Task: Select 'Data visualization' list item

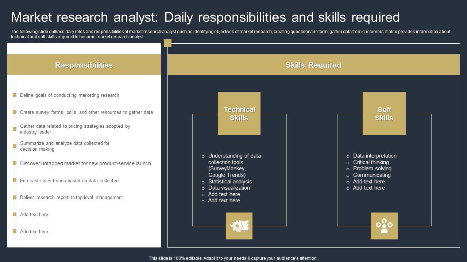Action: coord(229,188)
